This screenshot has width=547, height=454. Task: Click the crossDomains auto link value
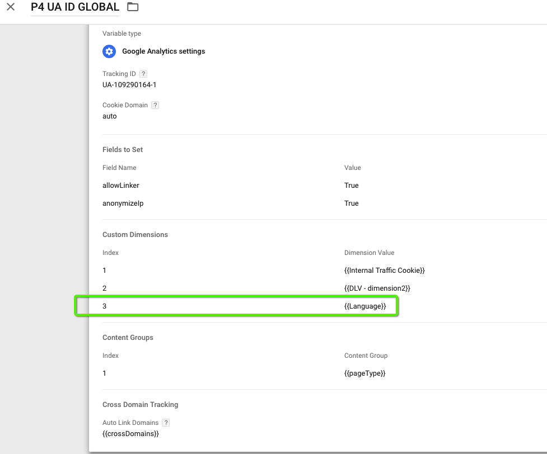click(x=130, y=433)
